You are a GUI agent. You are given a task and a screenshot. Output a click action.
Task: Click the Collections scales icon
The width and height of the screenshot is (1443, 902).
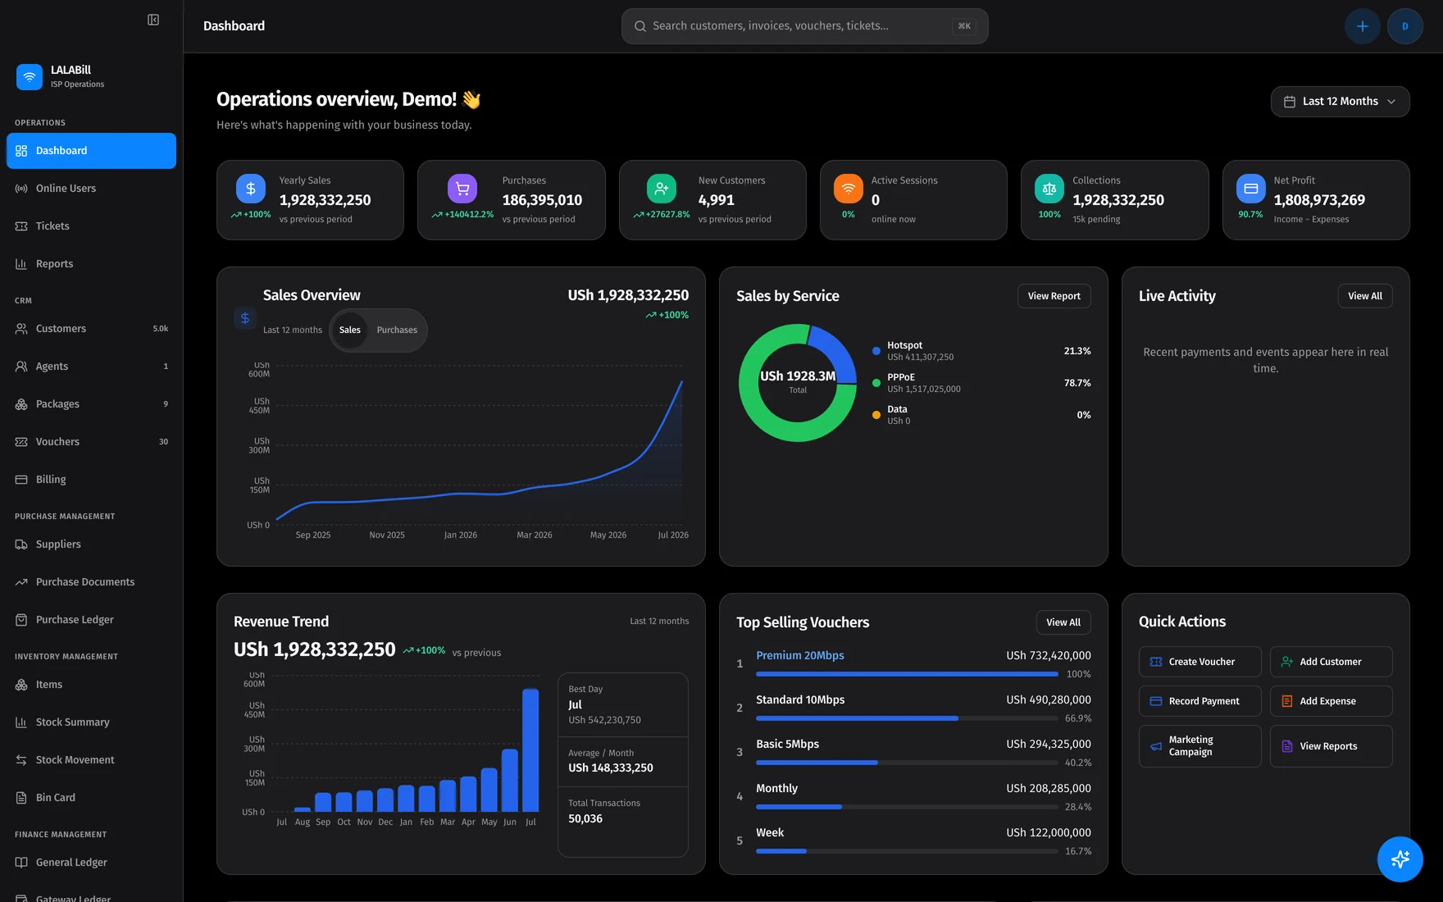point(1049,189)
